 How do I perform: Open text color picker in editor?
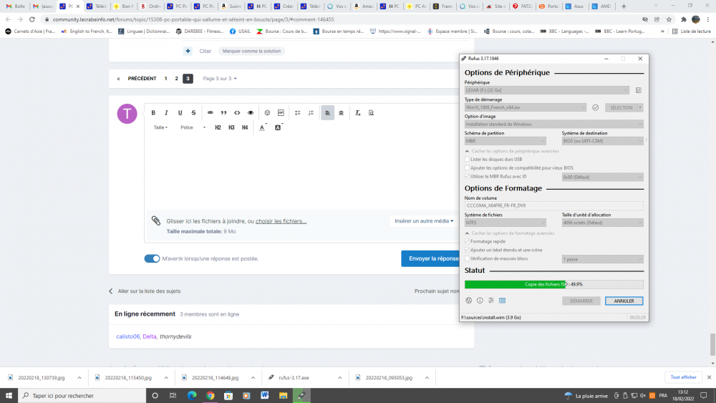click(x=262, y=127)
